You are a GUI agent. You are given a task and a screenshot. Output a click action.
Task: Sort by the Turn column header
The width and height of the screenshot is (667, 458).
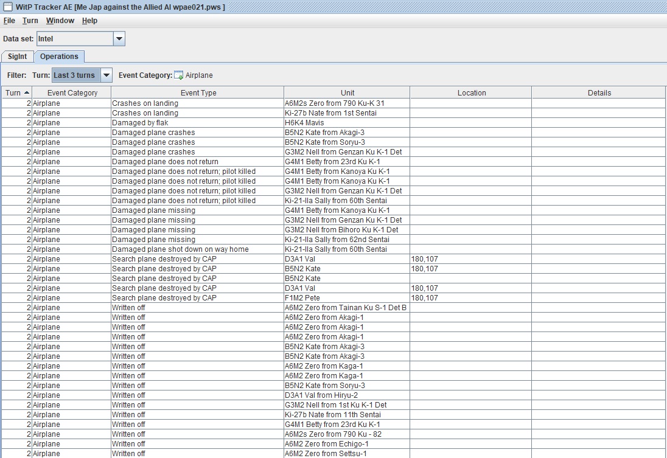click(17, 92)
